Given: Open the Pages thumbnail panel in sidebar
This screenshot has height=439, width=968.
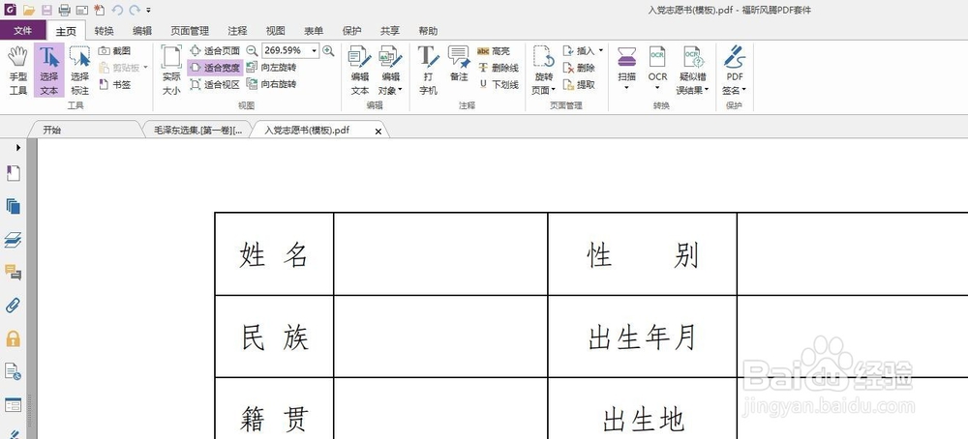Looking at the screenshot, I should (x=13, y=206).
